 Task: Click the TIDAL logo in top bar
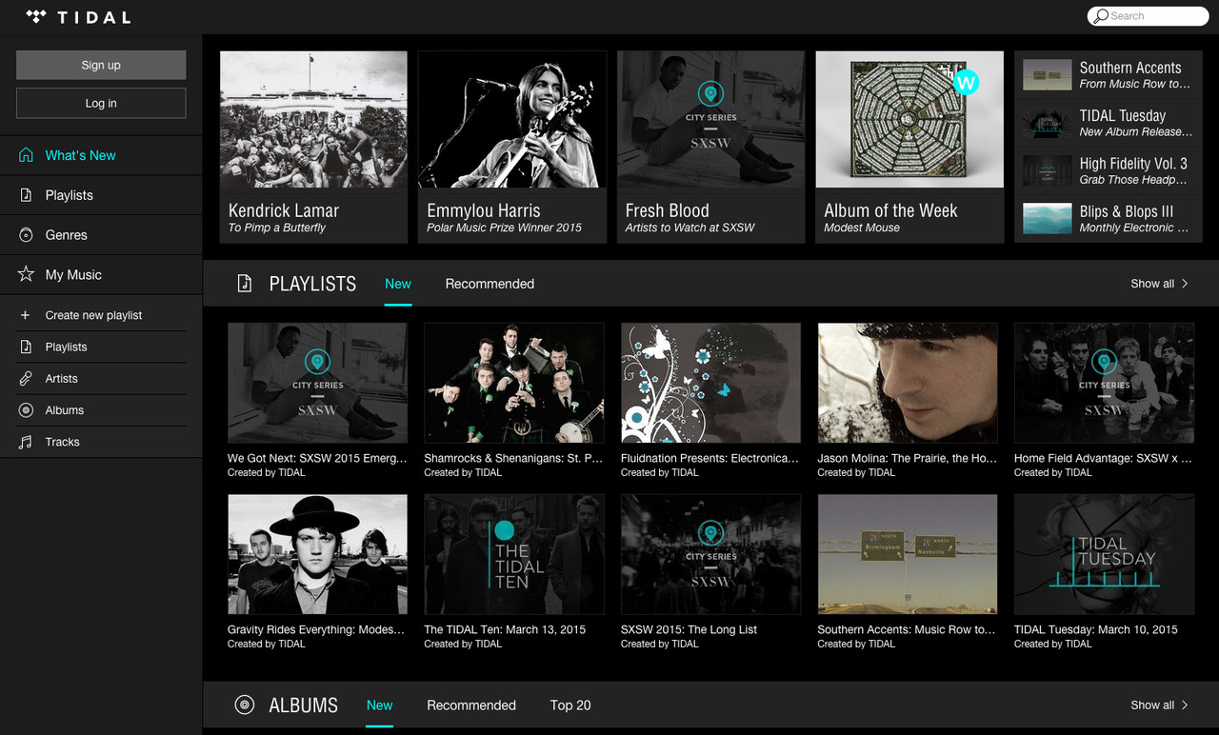pyautogui.click(x=76, y=16)
